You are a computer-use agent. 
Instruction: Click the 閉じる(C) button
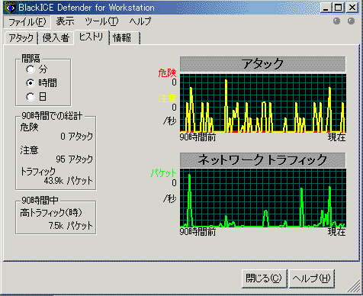(264, 278)
